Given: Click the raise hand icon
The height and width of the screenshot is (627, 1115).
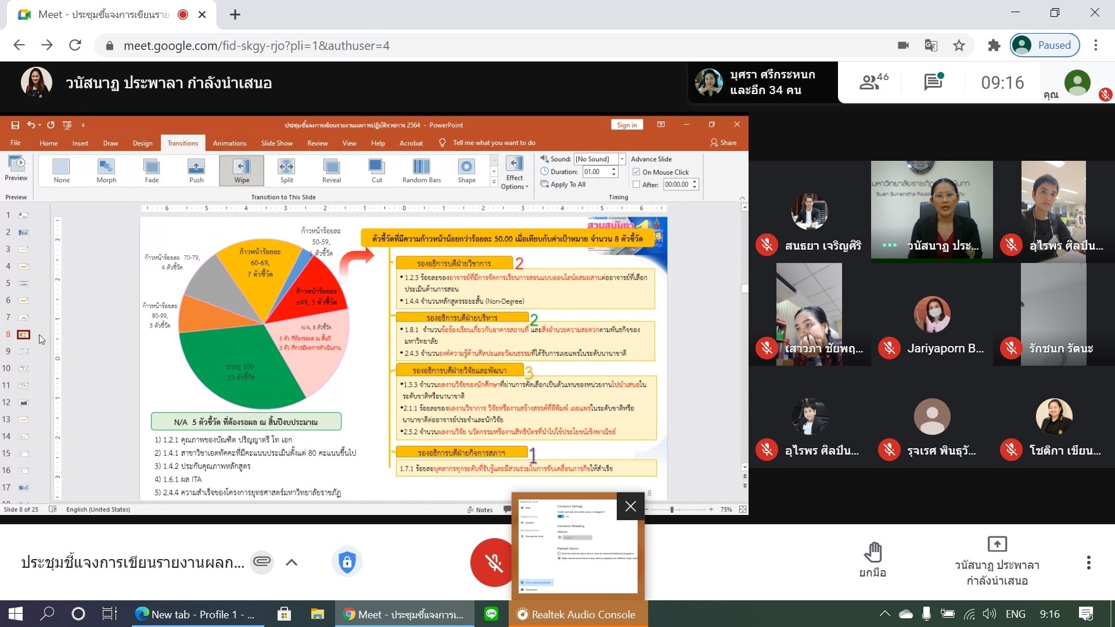Looking at the screenshot, I should [x=872, y=553].
